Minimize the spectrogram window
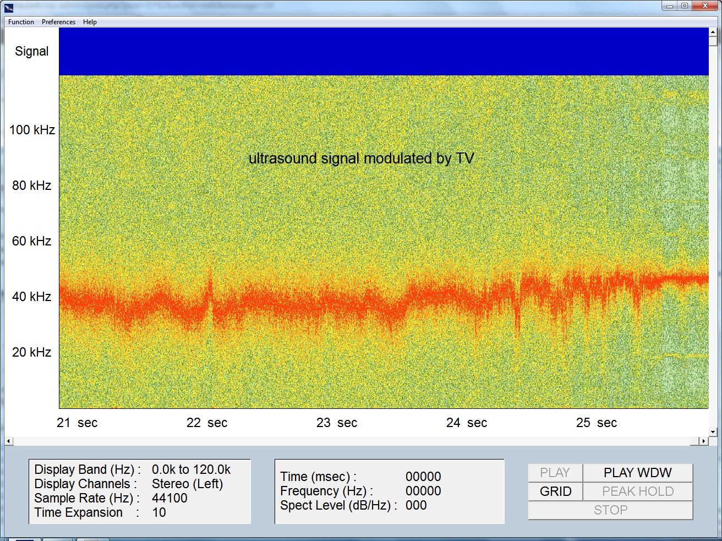 tap(669, 6)
